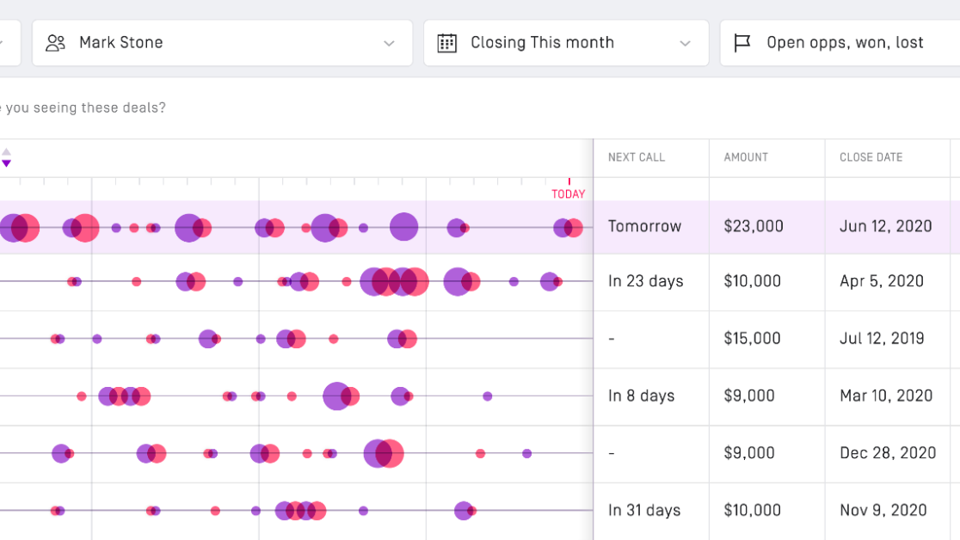Click the people icon beside Mark Stone
Image resolution: width=960 pixels, height=540 pixels.
[56, 43]
